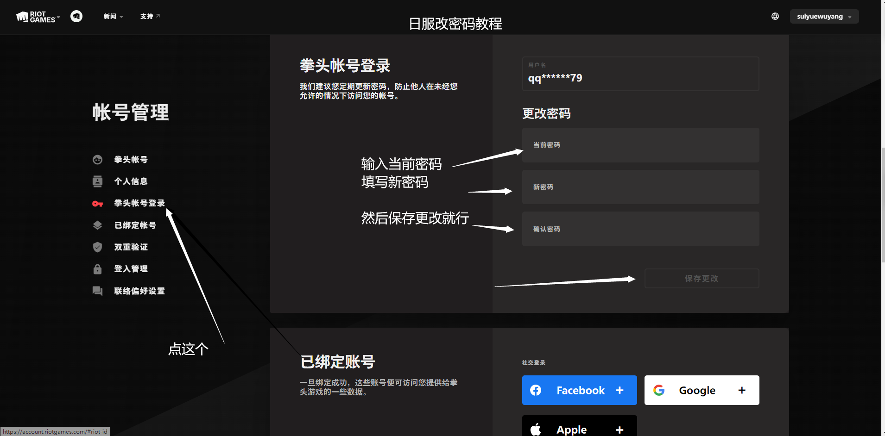
Task: Go to 个人信息 section
Action: 131,181
